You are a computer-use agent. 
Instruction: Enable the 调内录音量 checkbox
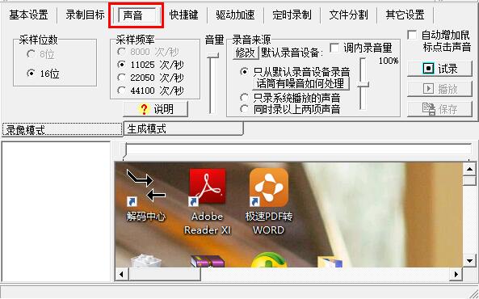tap(334, 48)
